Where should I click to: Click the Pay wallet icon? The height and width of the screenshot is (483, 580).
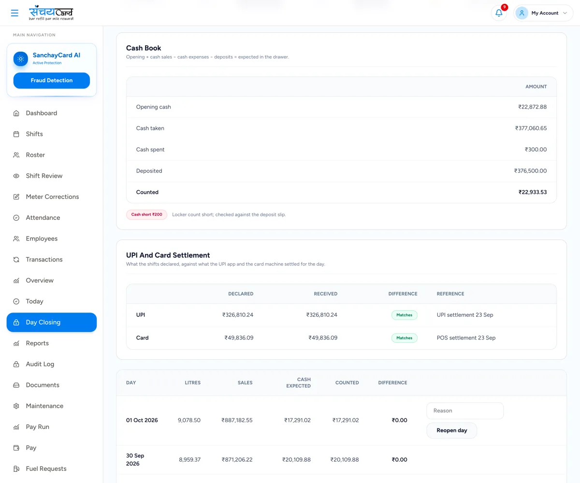pos(16,448)
